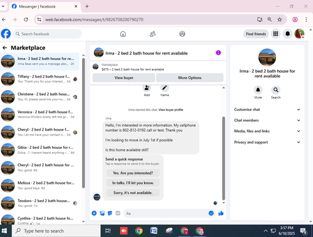
Task: Expand the Customise chat section
Action: pyautogui.click(x=267, y=109)
